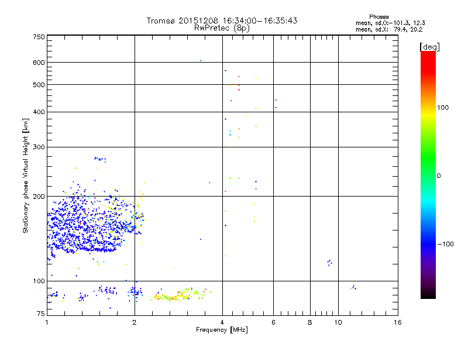Screen dimensions: 468x351
Task: Click the y-axis tick label '200'
Action: click(x=39, y=197)
